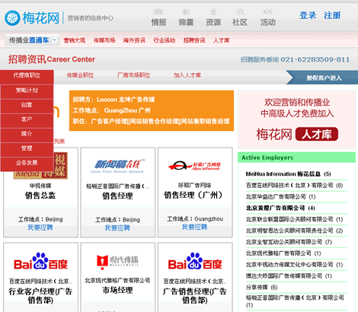
Task: Open the 销售经理 Beijing job title
Action: click(117, 196)
